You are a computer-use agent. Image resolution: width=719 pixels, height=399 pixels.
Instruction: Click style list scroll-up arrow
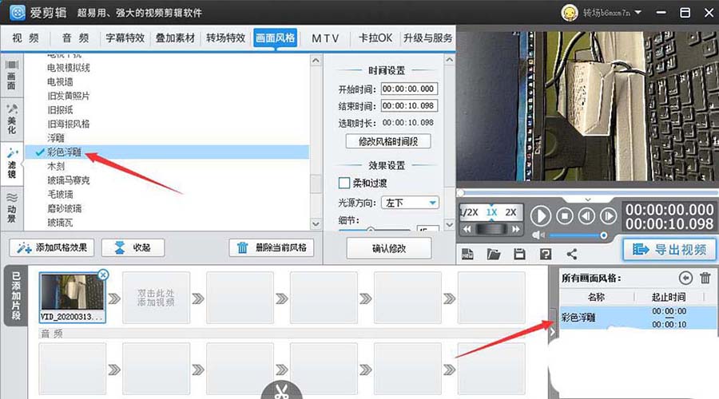pyautogui.click(x=316, y=61)
